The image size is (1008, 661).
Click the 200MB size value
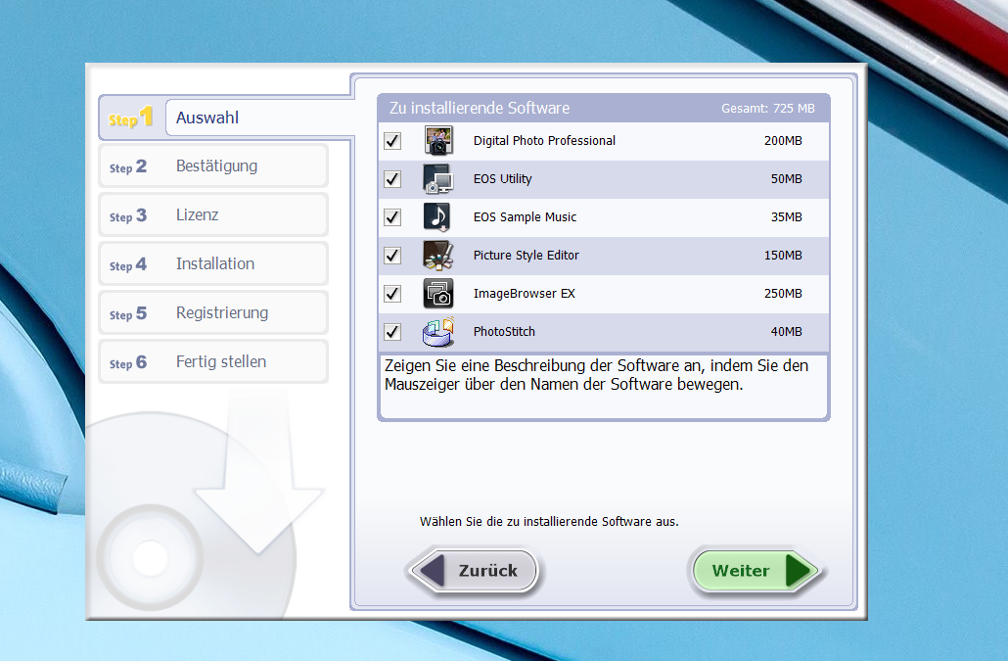[x=783, y=141]
